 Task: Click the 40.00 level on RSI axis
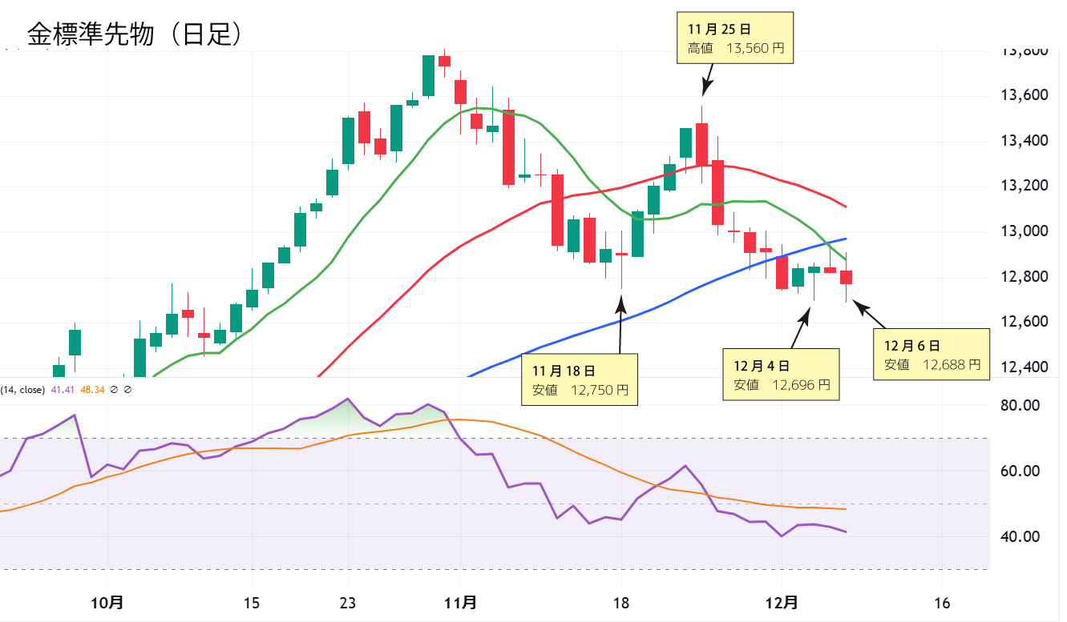coord(1021,537)
